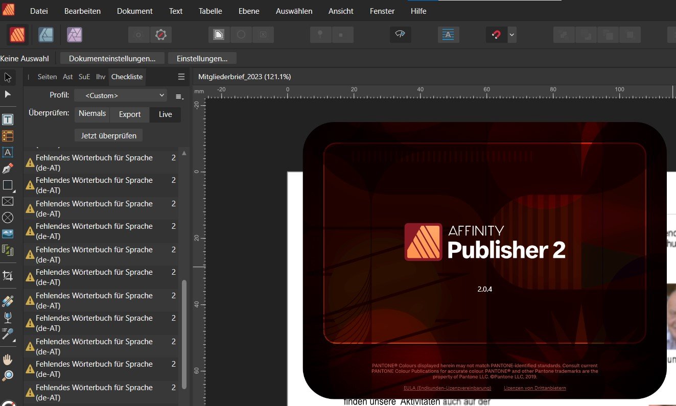Switch to the Photo Persona
Image resolution: width=676 pixels, height=406 pixels.
pyautogui.click(x=75, y=35)
